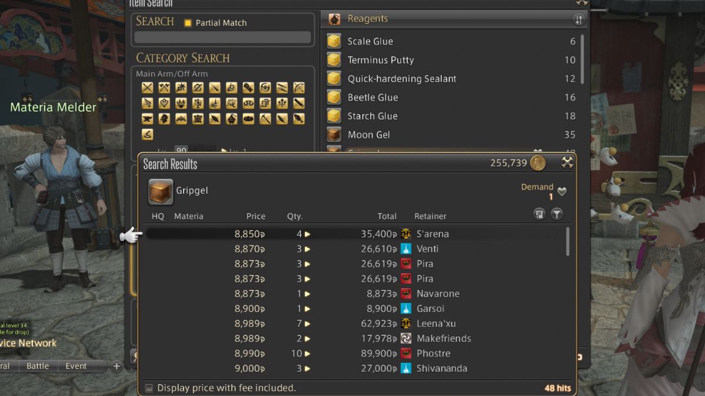This screenshot has width=705, height=396.
Task: Switch to the Event chat tab
Action: click(x=76, y=366)
